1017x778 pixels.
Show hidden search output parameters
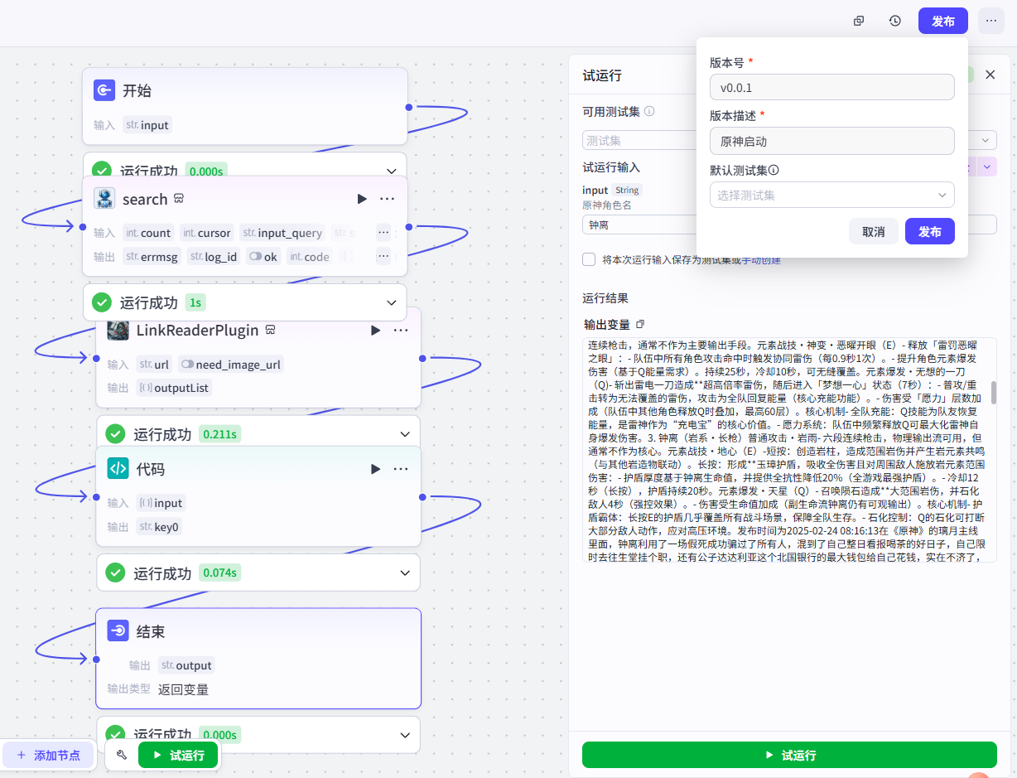point(383,257)
